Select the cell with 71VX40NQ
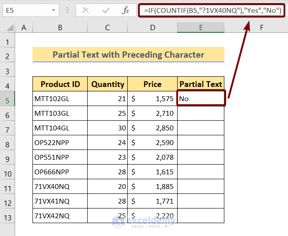Screen dimensions: 288x236 click(60, 186)
